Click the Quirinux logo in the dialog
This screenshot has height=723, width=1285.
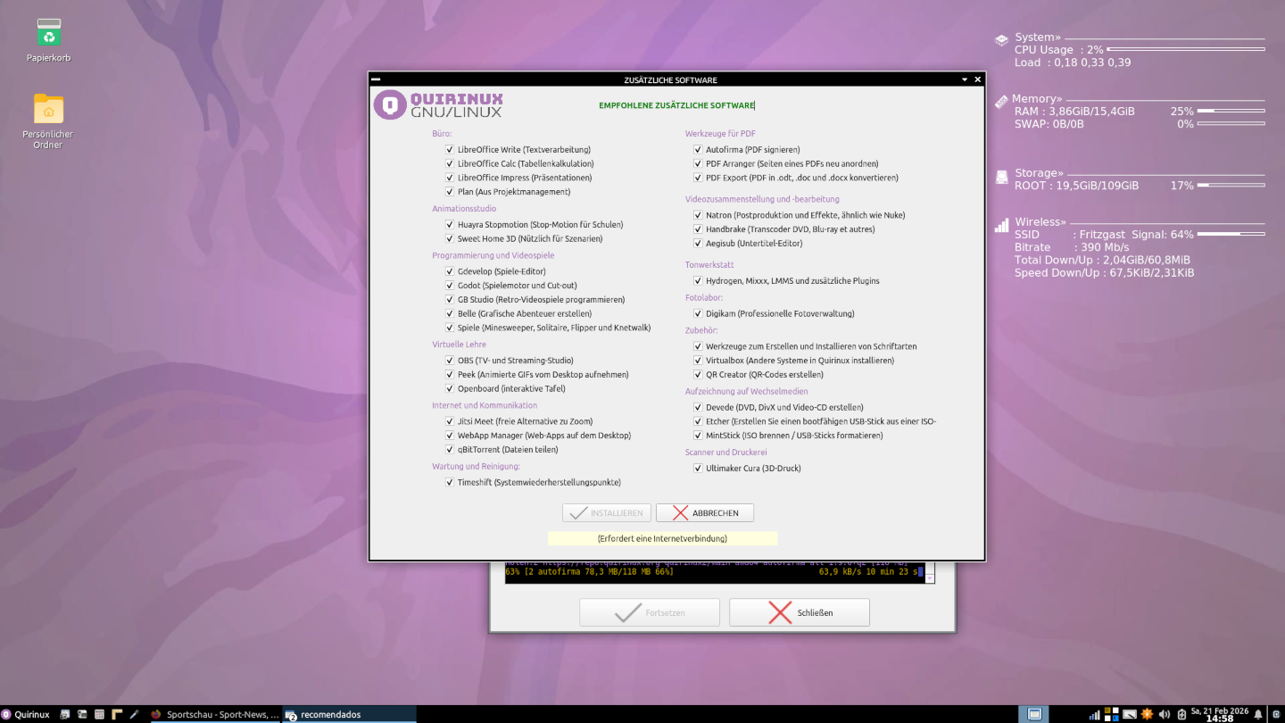point(438,104)
